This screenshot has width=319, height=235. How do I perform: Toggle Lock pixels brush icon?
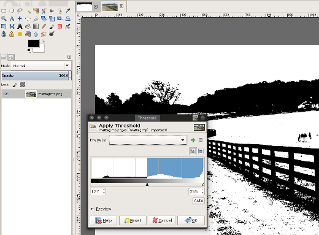point(15,85)
